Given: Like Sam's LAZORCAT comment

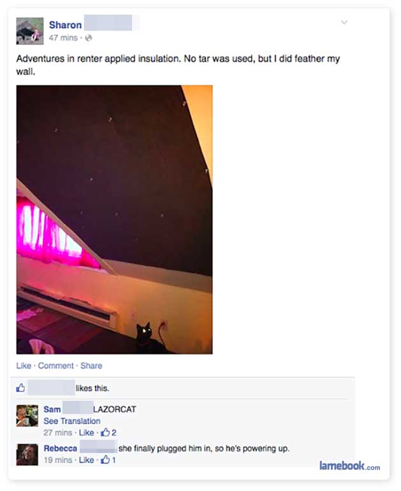Looking at the screenshot, I should [87, 433].
